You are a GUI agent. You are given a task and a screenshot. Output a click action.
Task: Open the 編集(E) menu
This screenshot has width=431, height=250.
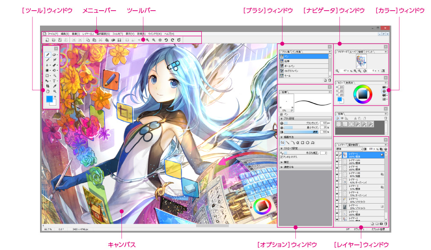coord(65,34)
